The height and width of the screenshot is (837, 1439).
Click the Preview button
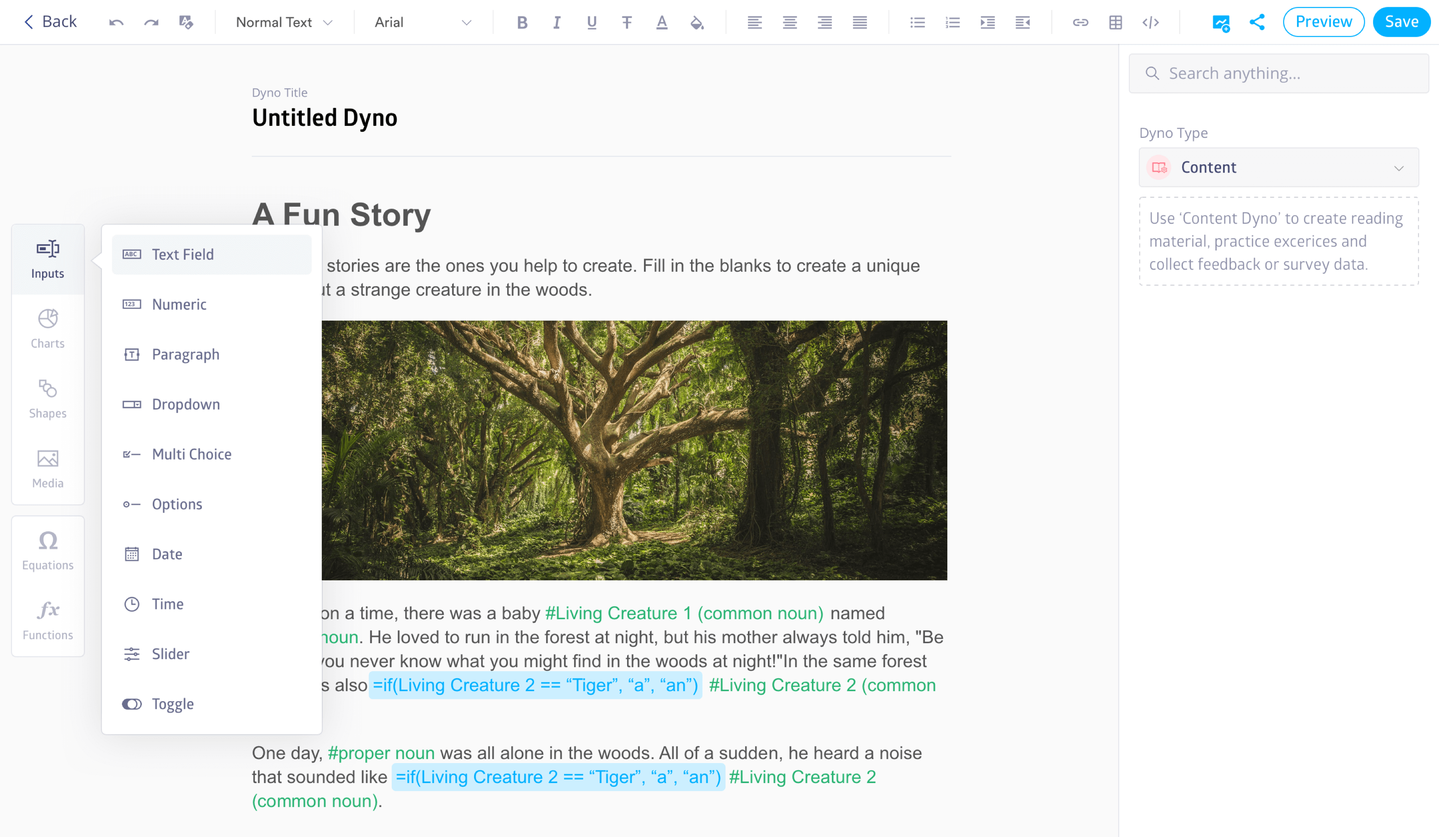coord(1323,21)
